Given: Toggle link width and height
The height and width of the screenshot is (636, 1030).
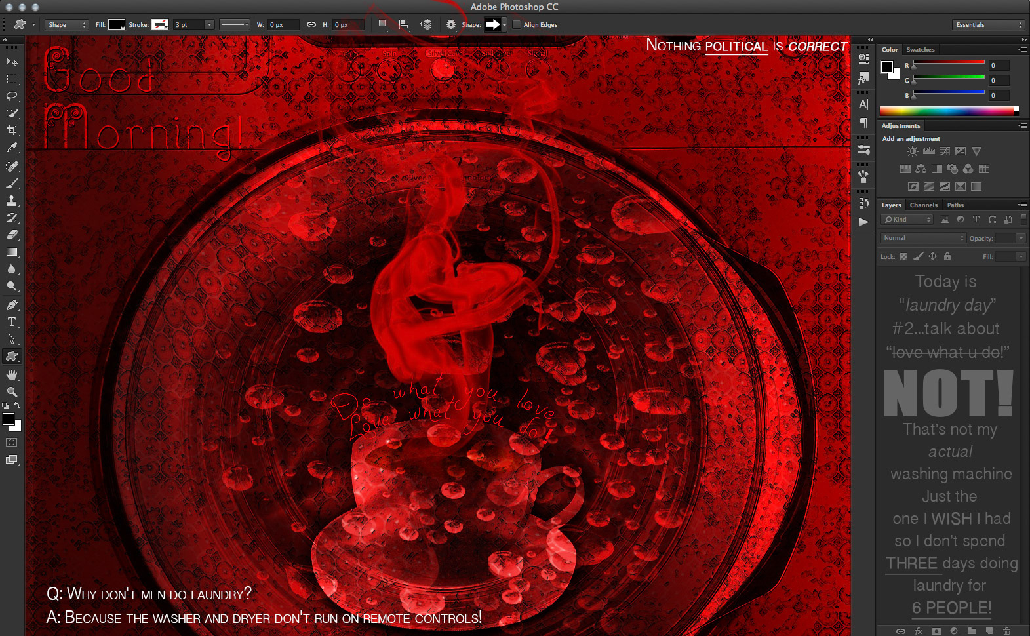Looking at the screenshot, I should pyautogui.click(x=311, y=25).
